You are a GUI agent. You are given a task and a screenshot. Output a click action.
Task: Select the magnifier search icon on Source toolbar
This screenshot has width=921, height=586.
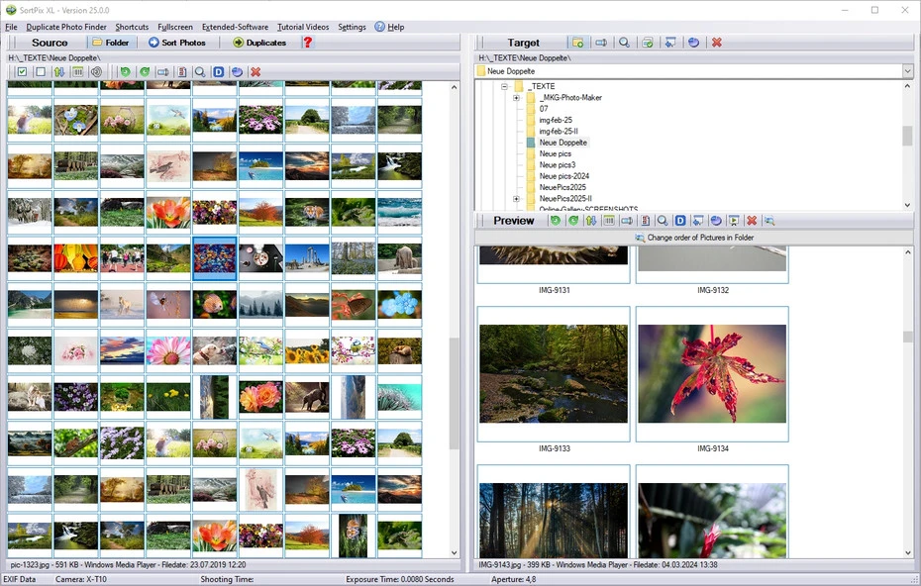(x=198, y=71)
